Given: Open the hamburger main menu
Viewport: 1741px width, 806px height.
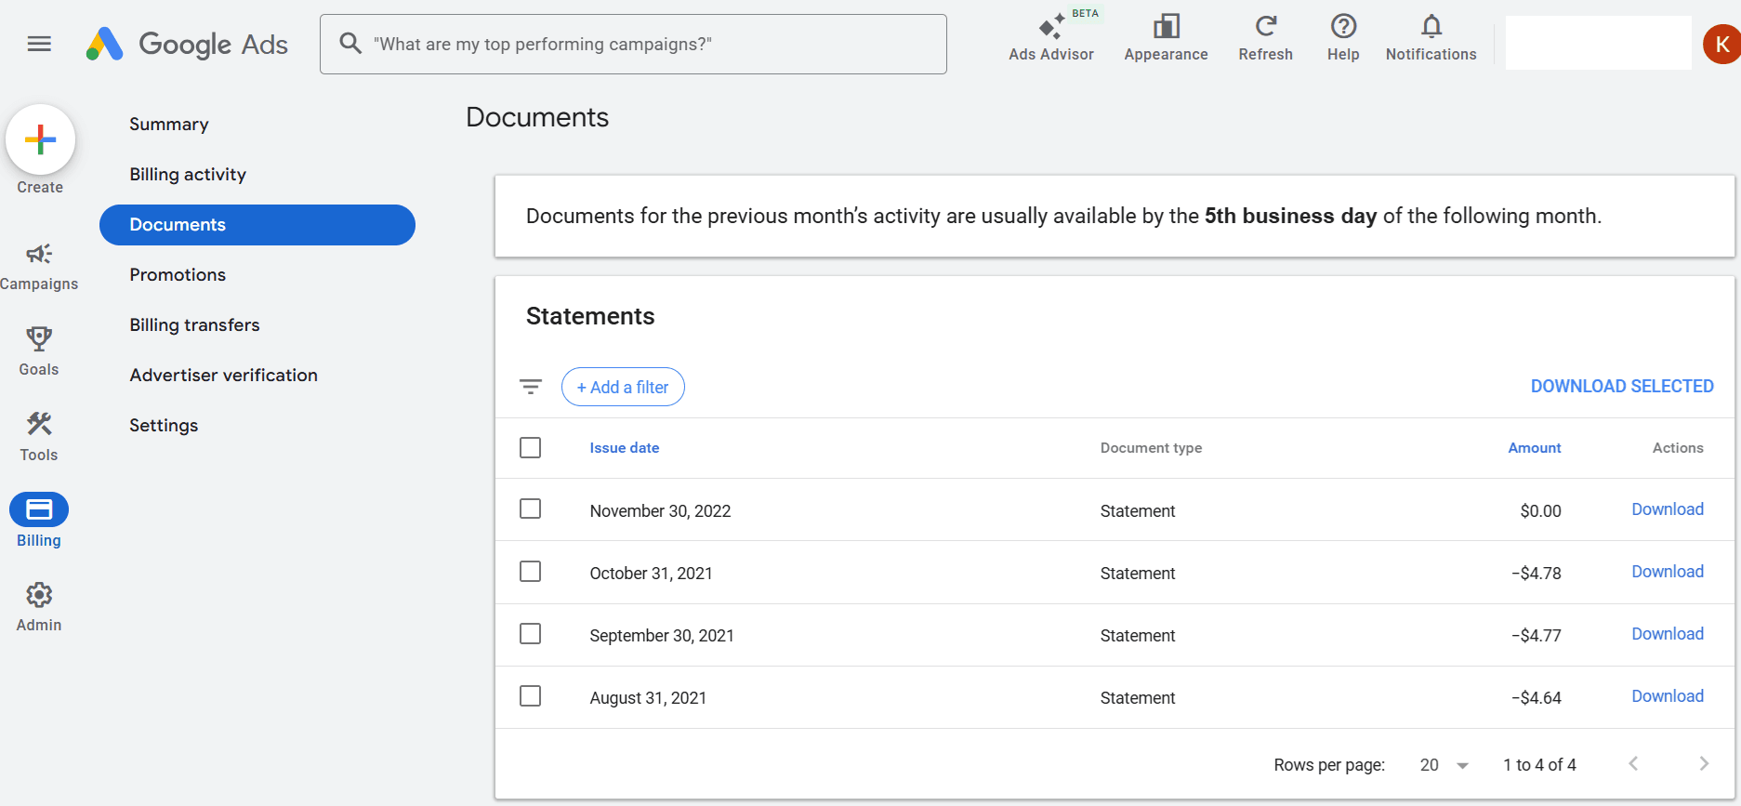Looking at the screenshot, I should click(39, 44).
